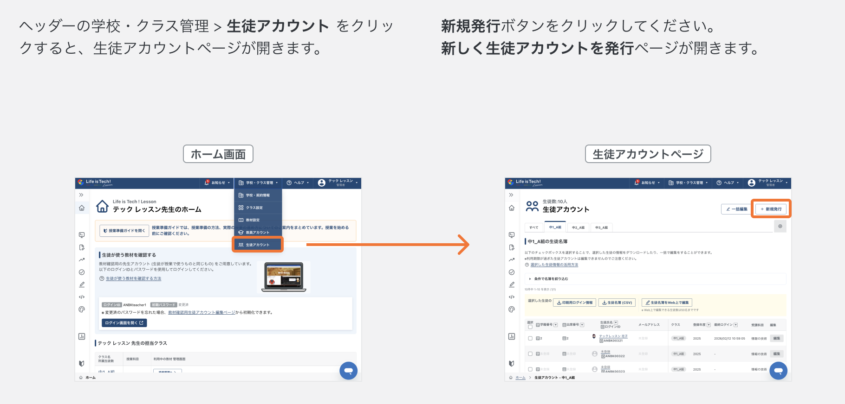Open monitor sidebar icon on 生徒アカウントページ screenshot
The width and height of the screenshot is (845, 404).
point(512,235)
